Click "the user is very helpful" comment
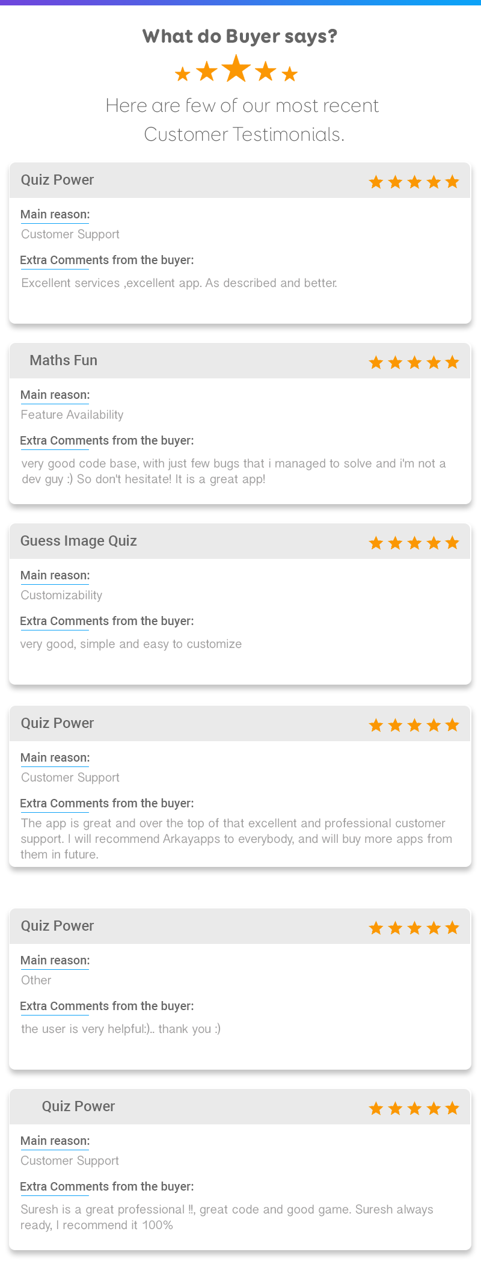 click(121, 1029)
